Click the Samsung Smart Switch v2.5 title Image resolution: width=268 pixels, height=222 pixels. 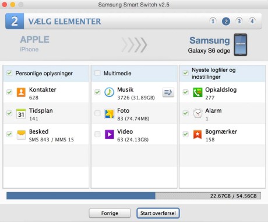click(134, 5)
